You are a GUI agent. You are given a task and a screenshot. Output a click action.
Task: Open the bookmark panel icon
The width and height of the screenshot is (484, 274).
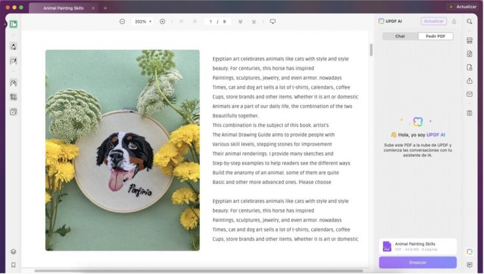point(13,265)
